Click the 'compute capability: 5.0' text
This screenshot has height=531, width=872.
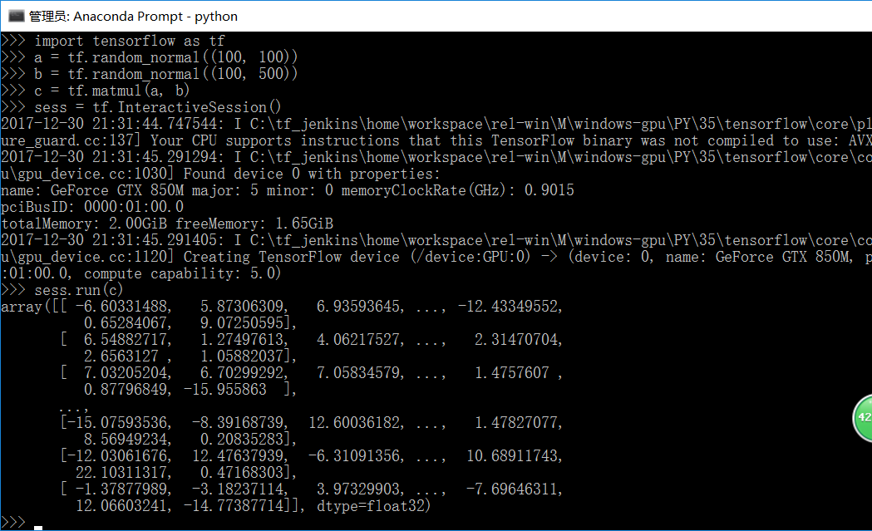click(x=182, y=273)
